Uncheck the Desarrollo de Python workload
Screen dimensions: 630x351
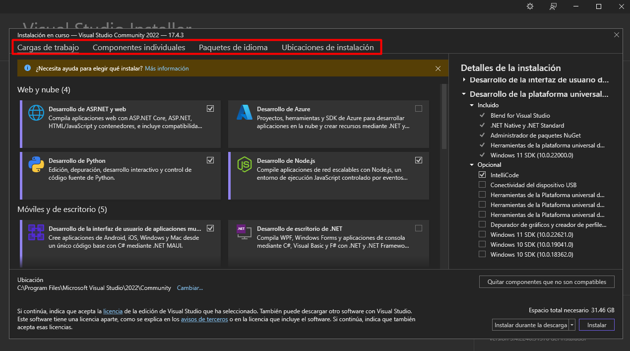pos(210,160)
